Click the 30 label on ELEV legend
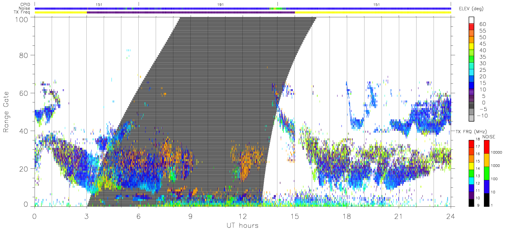The height and width of the screenshot is (234, 507). tap(483, 64)
